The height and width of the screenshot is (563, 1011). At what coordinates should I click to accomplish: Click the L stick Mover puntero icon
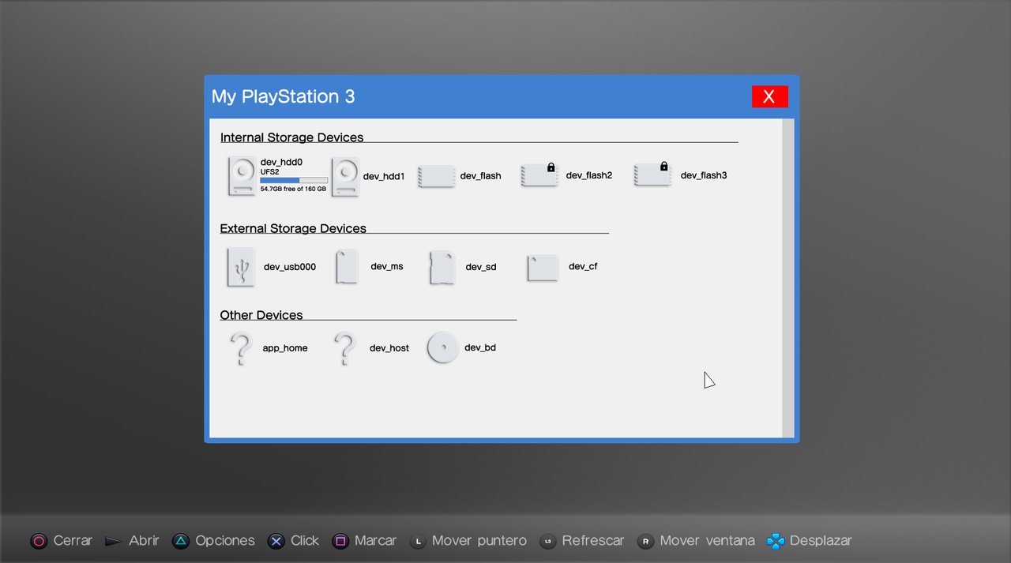(419, 542)
